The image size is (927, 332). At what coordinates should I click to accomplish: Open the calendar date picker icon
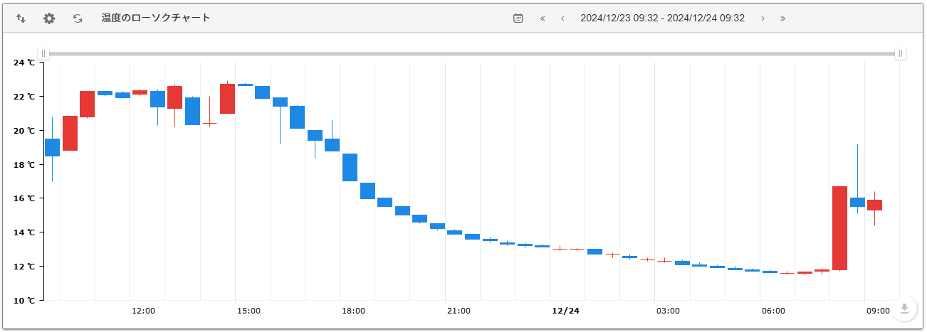pos(518,18)
